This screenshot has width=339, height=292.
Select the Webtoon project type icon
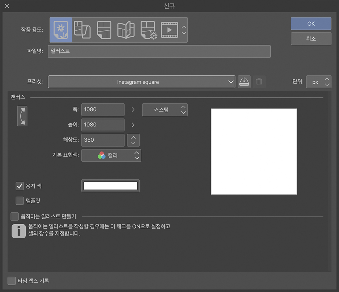[82, 30]
